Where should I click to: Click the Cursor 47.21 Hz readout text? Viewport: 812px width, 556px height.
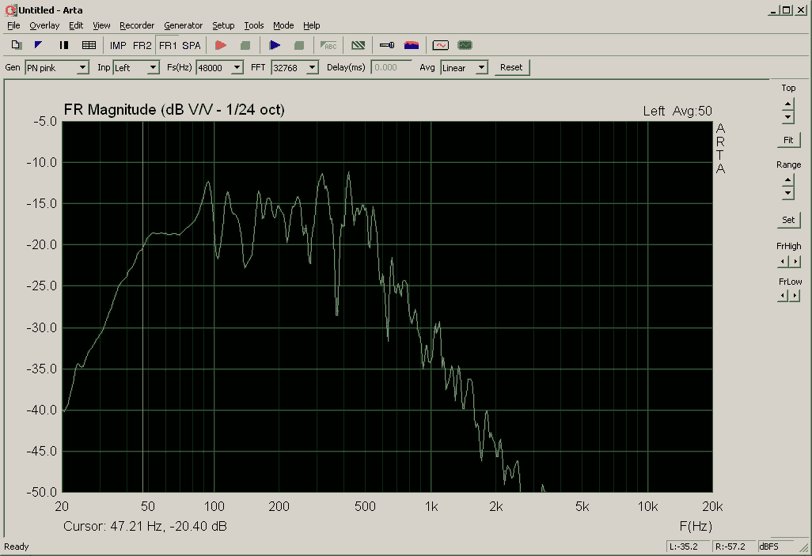tap(145, 527)
